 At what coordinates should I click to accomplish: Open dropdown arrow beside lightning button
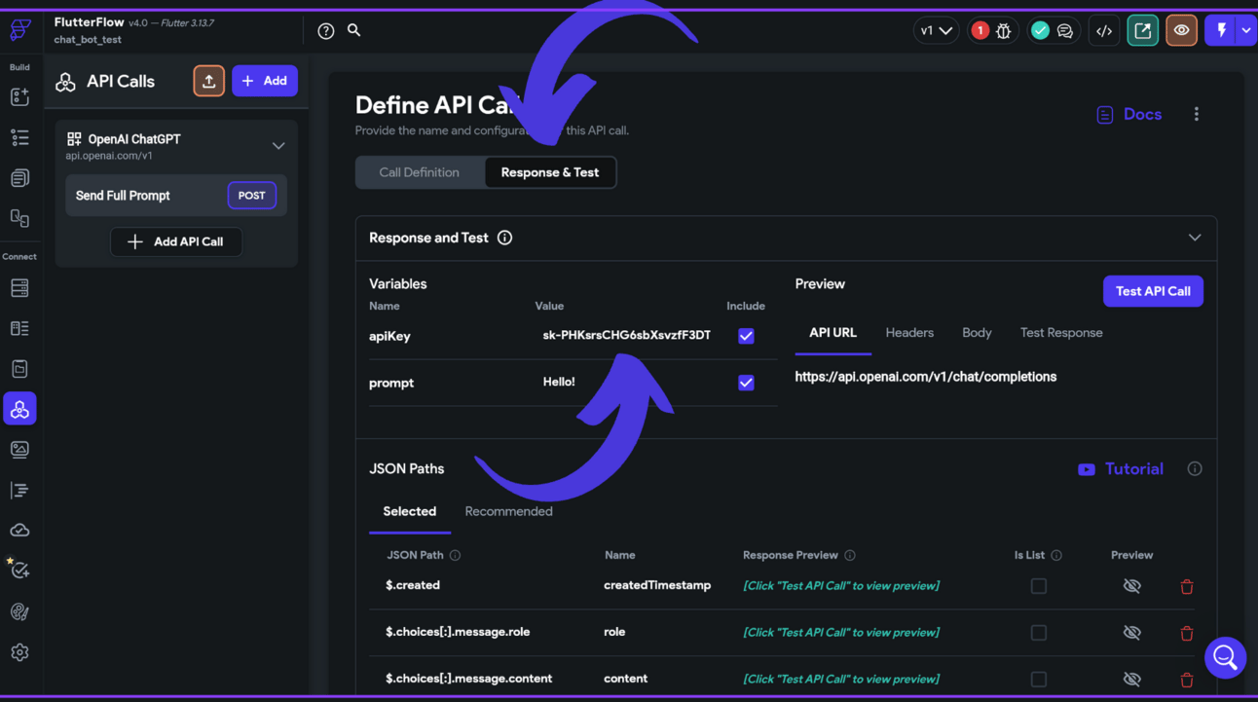pyautogui.click(x=1246, y=31)
